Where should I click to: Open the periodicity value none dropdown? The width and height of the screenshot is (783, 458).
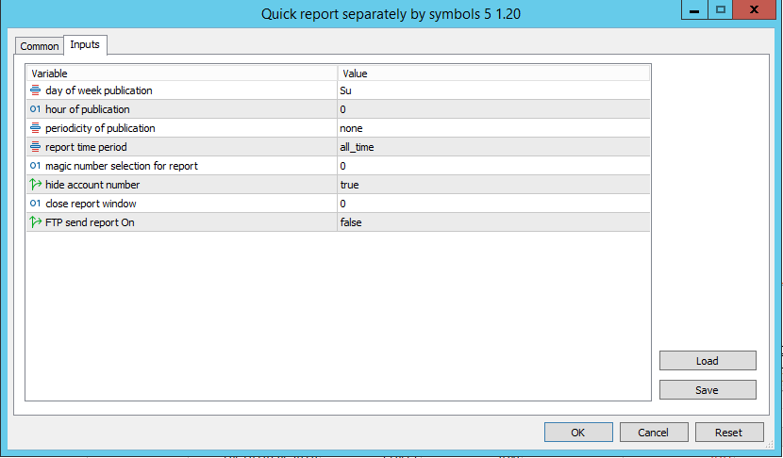(492, 128)
